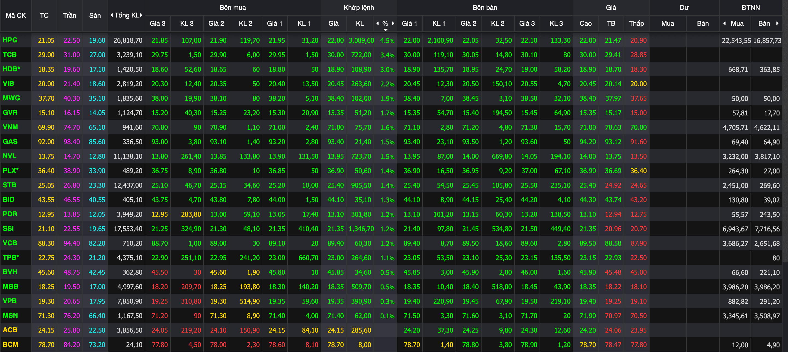
Task: Open the HPG stock symbol
Action: (10, 40)
